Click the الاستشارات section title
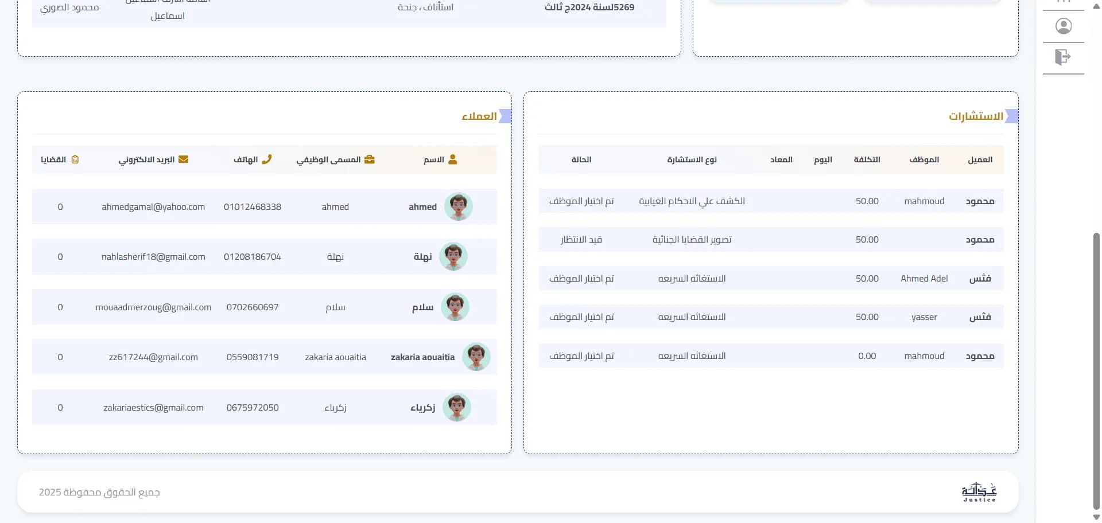The height and width of the screenshot is (523, 1102). click(976, 116)
